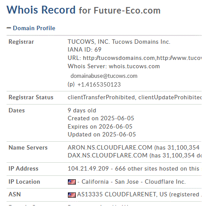Click the Expires on 2026-06-05 date

coord(100,126)
